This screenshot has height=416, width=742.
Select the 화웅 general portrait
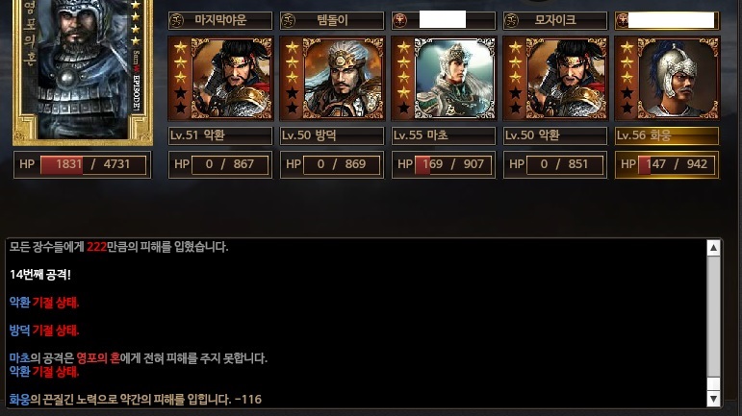click(x=667, y=79)
